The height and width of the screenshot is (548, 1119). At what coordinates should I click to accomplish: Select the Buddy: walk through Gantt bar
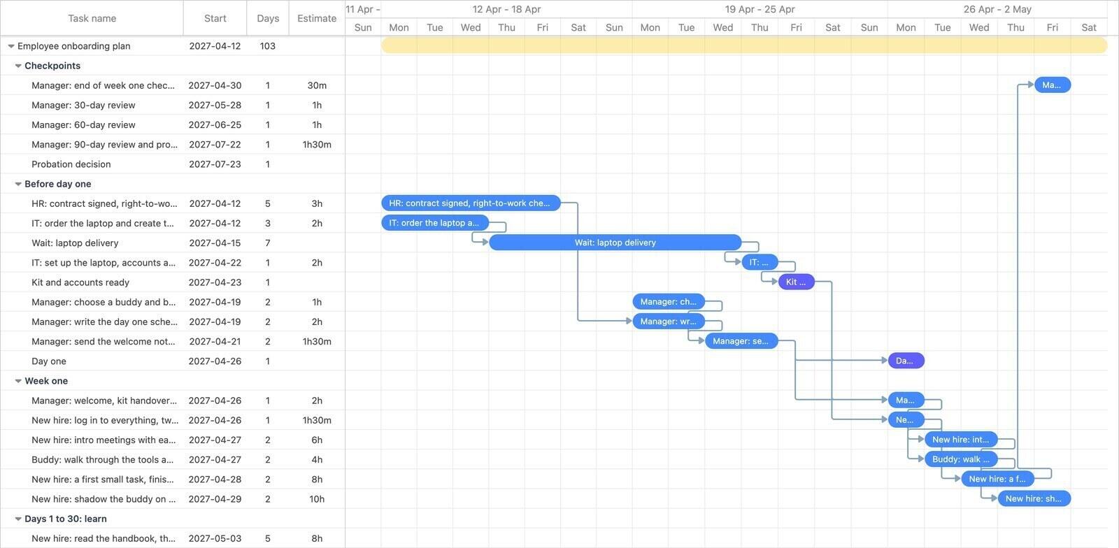point(961,459)
